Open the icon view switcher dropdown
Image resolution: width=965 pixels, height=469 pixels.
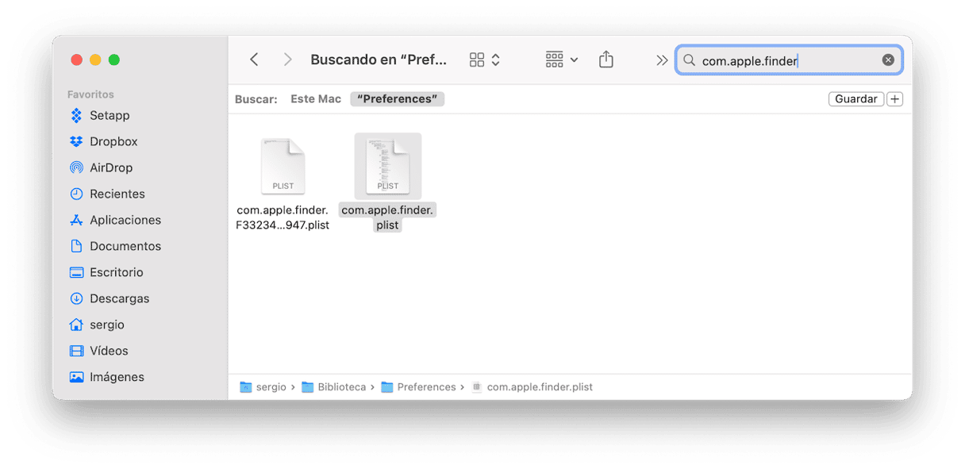coord(485,60)
